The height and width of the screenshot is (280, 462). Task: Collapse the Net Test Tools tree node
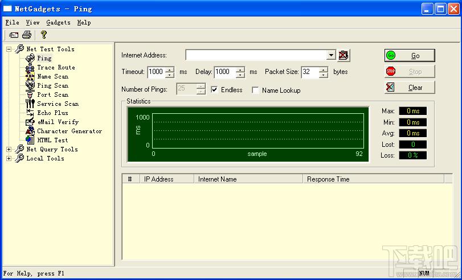[9, 49]
